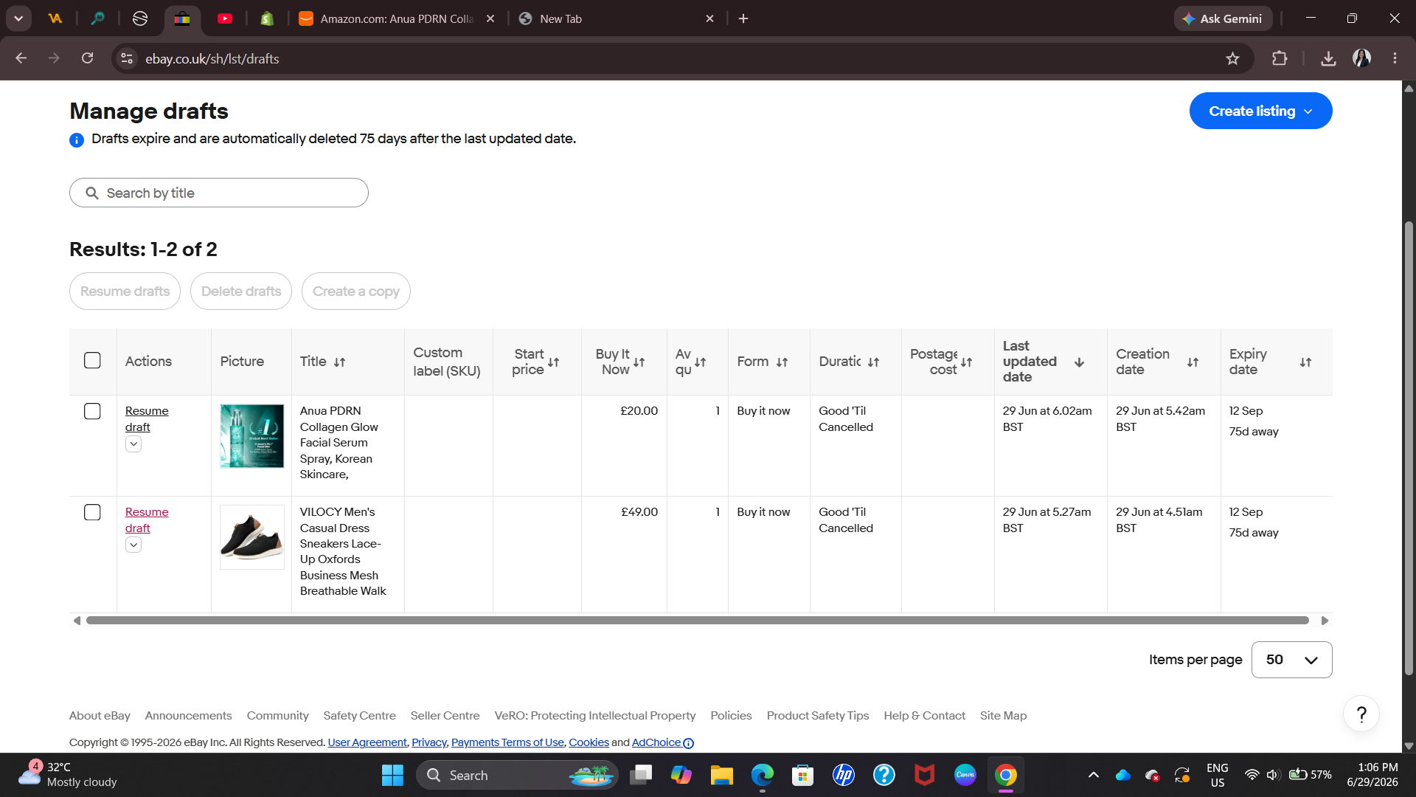This screenshot has height=797, width=1416.
Task: Open the Chrome three-dot menu
Action: click(x=1395, y=58)
